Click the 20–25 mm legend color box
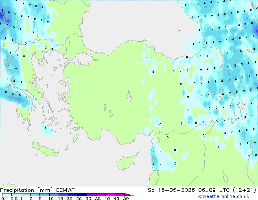Image resolution: width=258 pixels, height=200 pixels. (x=72, y=195)
